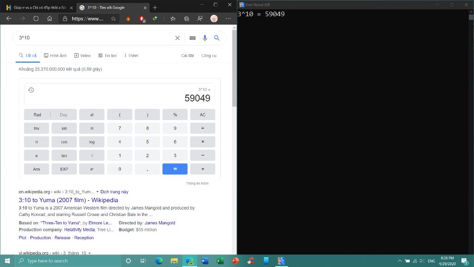Show hidden system tray icons
474x267 pixels.
(399, 261)
